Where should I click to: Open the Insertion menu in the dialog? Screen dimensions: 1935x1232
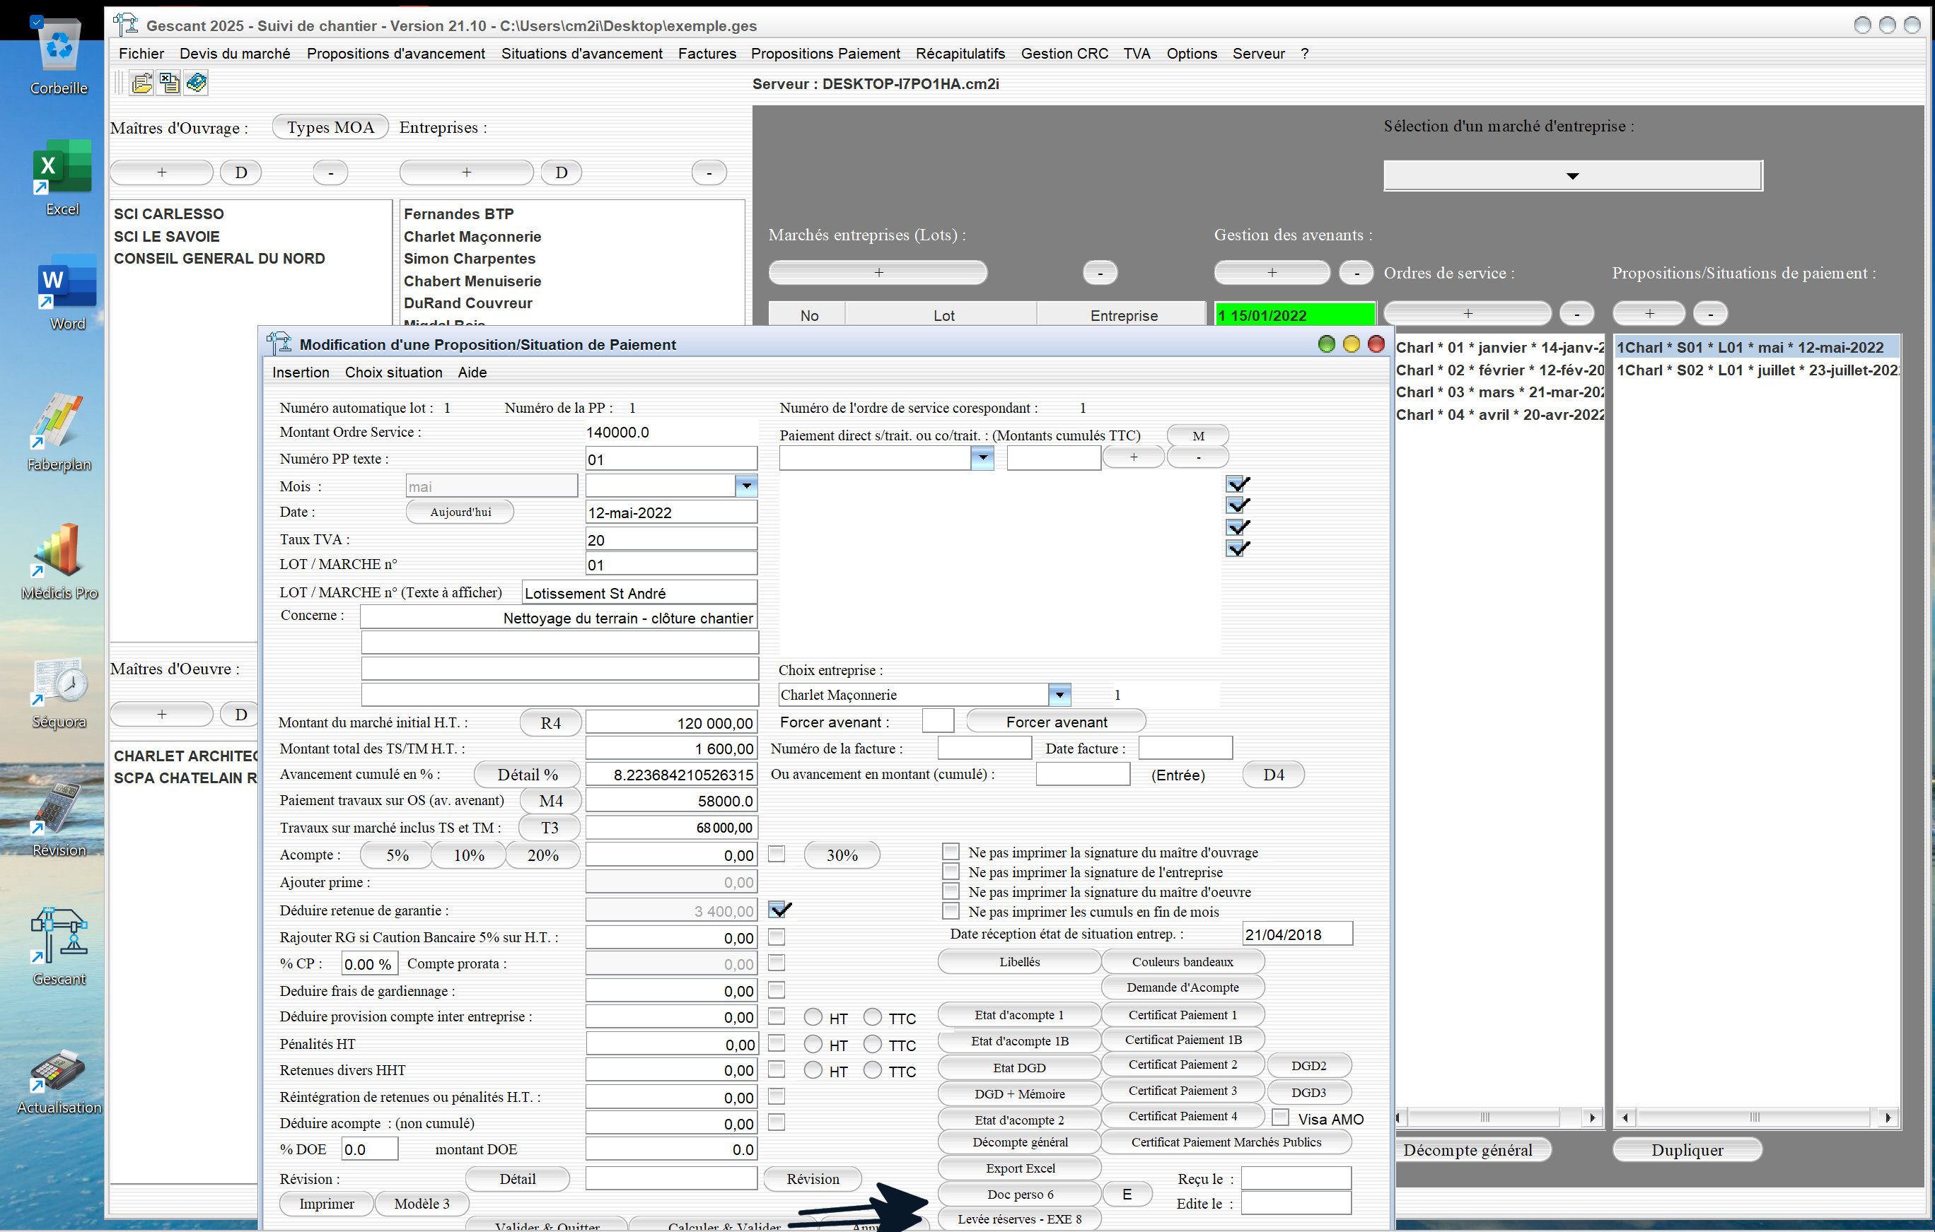click(x=301, y=372)
